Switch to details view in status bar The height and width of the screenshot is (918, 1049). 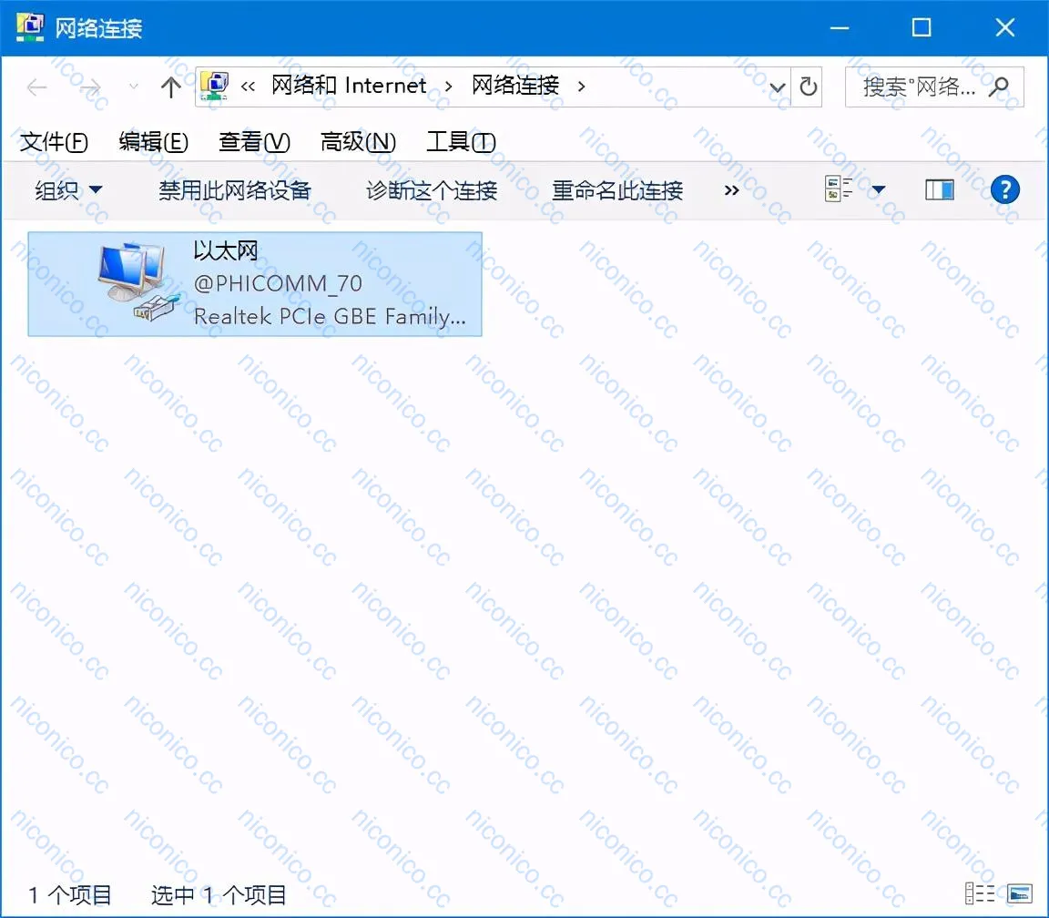point(980,893)
